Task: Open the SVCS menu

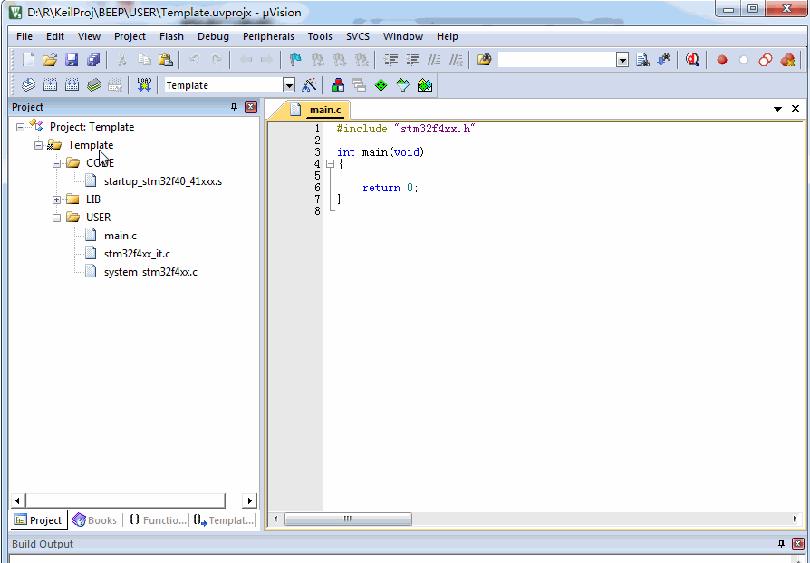Action: 358,36
